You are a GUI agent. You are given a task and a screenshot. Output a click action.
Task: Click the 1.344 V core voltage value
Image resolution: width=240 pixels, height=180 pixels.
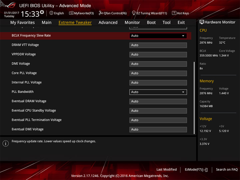click(224, 56)
